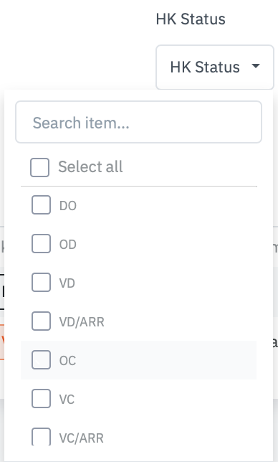Viewport: 278px width, 462px height.
Task: Click the HK Status dropdown caret arrow
Action: pyautogui.click(x=256, y=66)
